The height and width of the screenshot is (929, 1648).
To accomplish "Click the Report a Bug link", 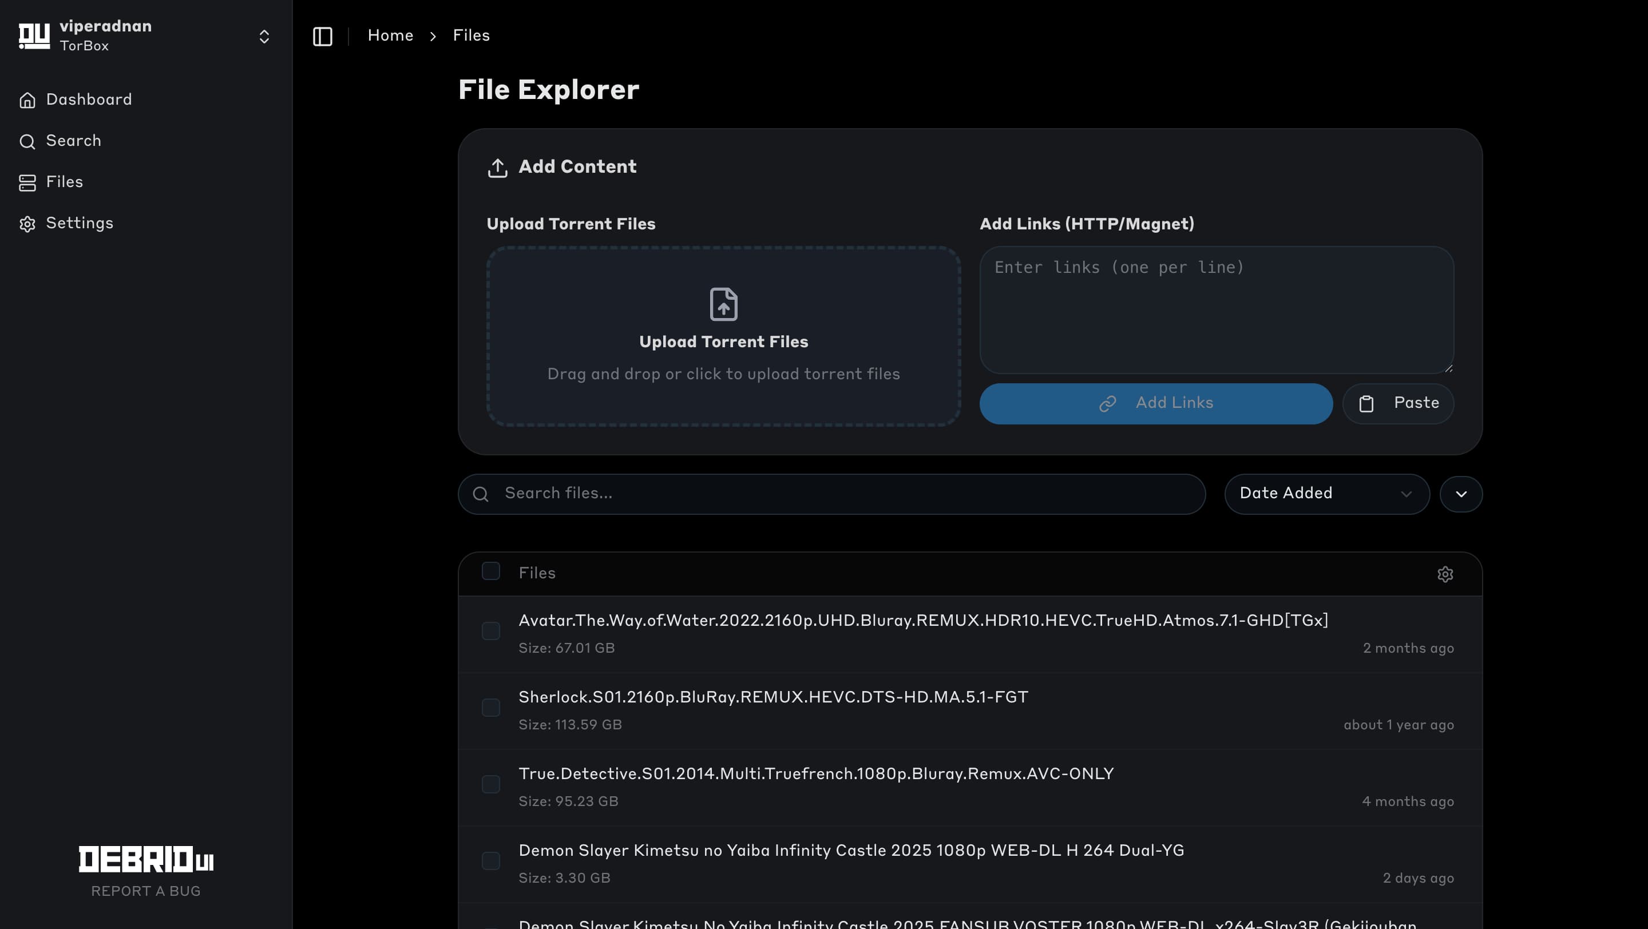I will (x=146, y=891).
